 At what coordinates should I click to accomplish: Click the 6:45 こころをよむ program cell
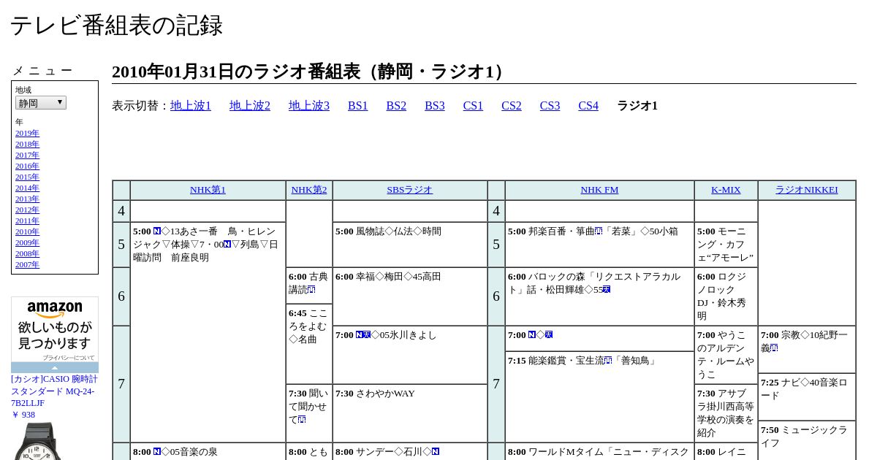tap(309, 344)
